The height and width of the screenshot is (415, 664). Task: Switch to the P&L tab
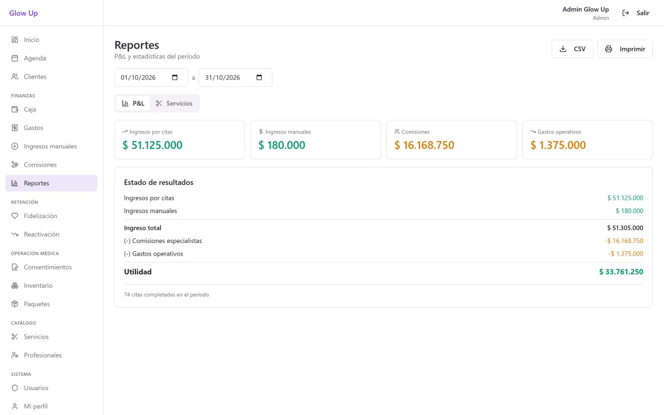tap(133, 103)
